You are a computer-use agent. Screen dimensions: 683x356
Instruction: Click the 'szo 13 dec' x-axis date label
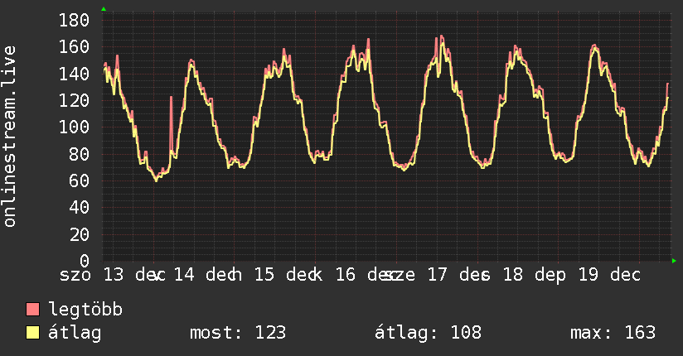pyautogui.click(x=113, y=275)
